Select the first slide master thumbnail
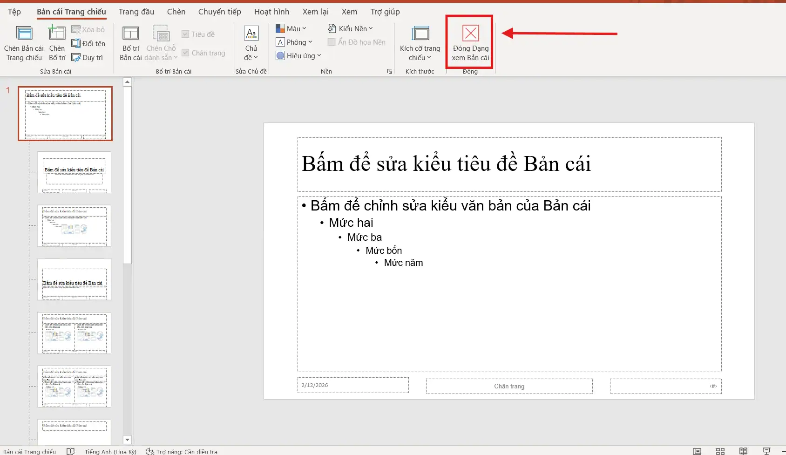The width and height of the screenshot is (786, 455). click(65, 113)
